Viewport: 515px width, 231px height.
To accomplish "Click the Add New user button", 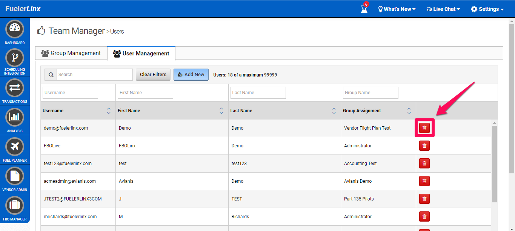I will (191, 75).
